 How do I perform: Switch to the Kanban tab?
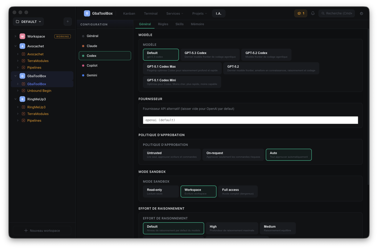(129, 14)
